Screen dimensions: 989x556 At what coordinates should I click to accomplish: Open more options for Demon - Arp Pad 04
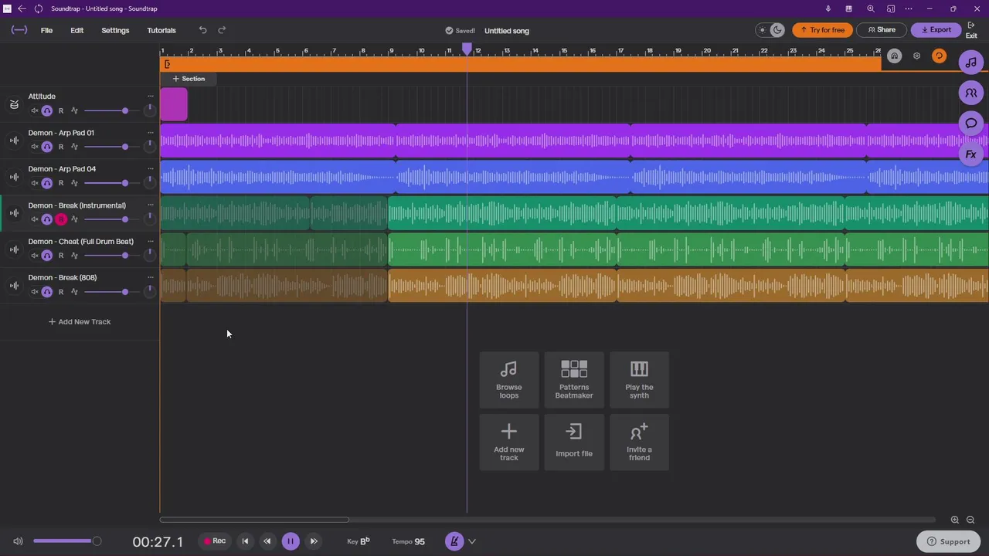click(151, 169)
